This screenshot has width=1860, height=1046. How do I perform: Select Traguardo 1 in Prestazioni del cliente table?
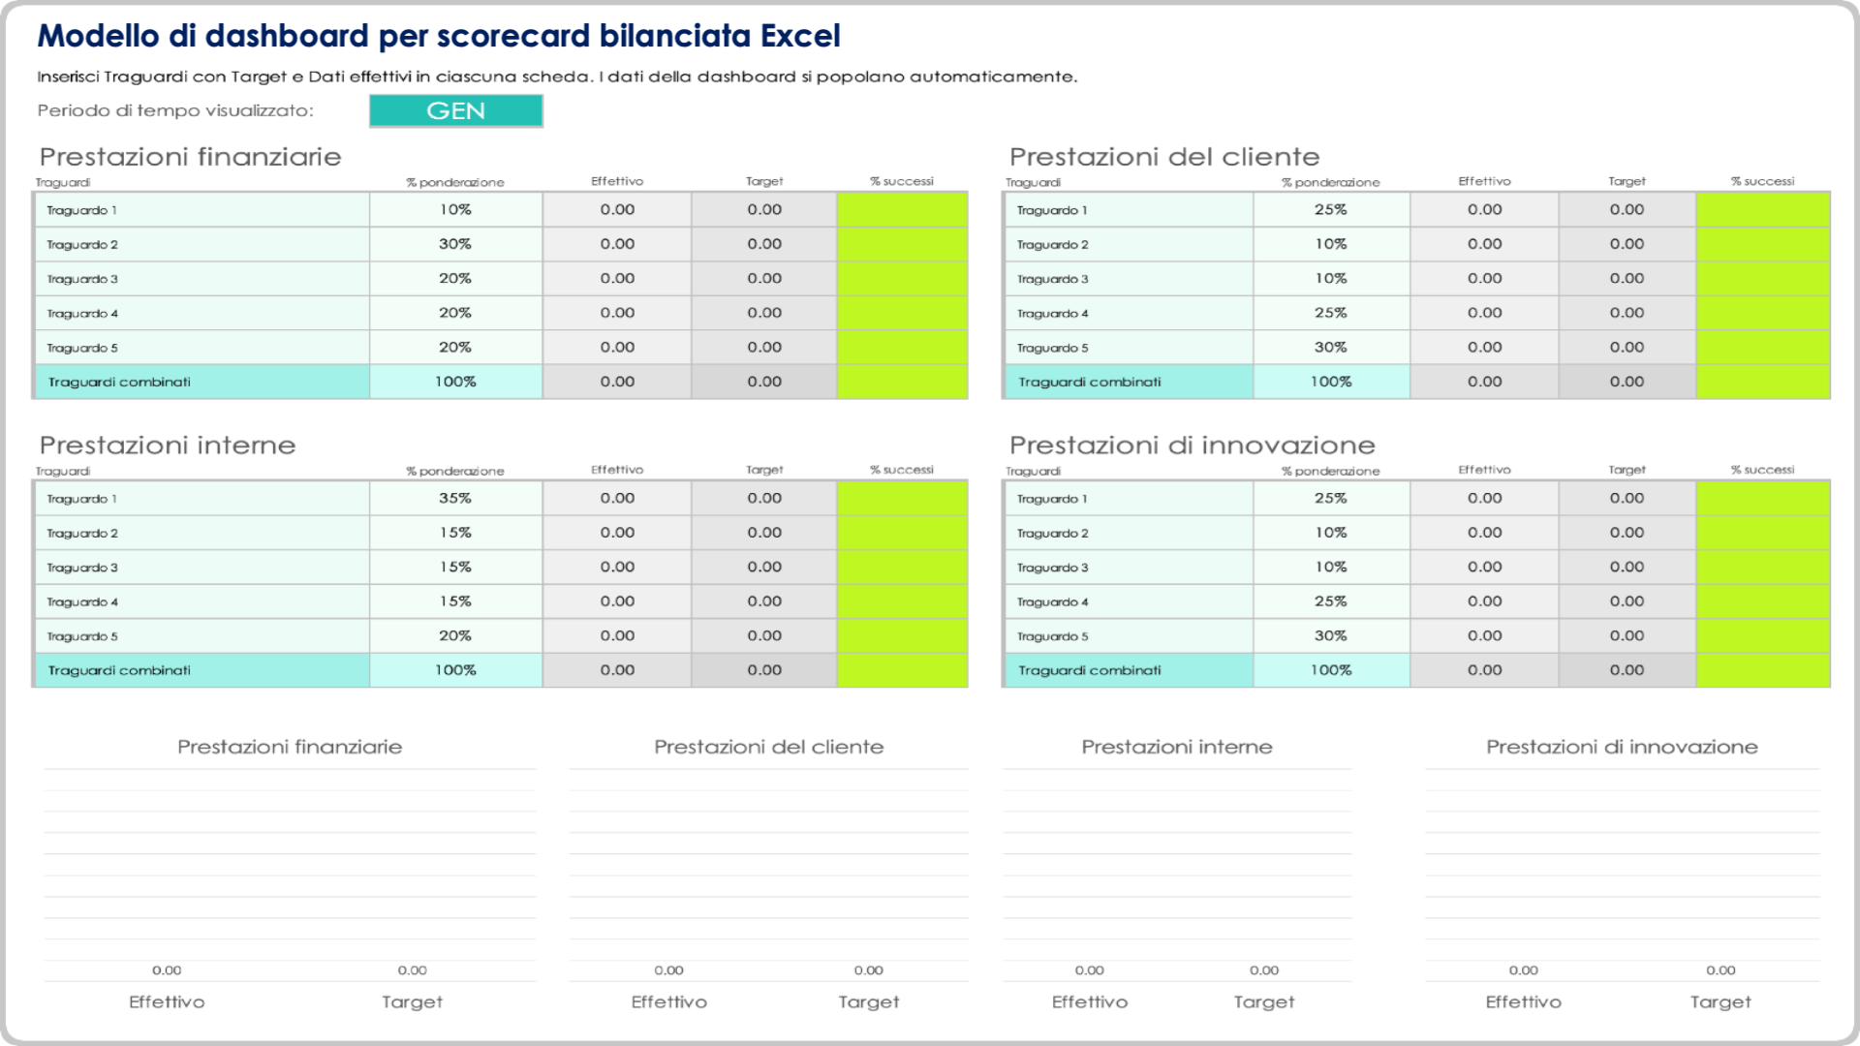(x=1129, y=210)
